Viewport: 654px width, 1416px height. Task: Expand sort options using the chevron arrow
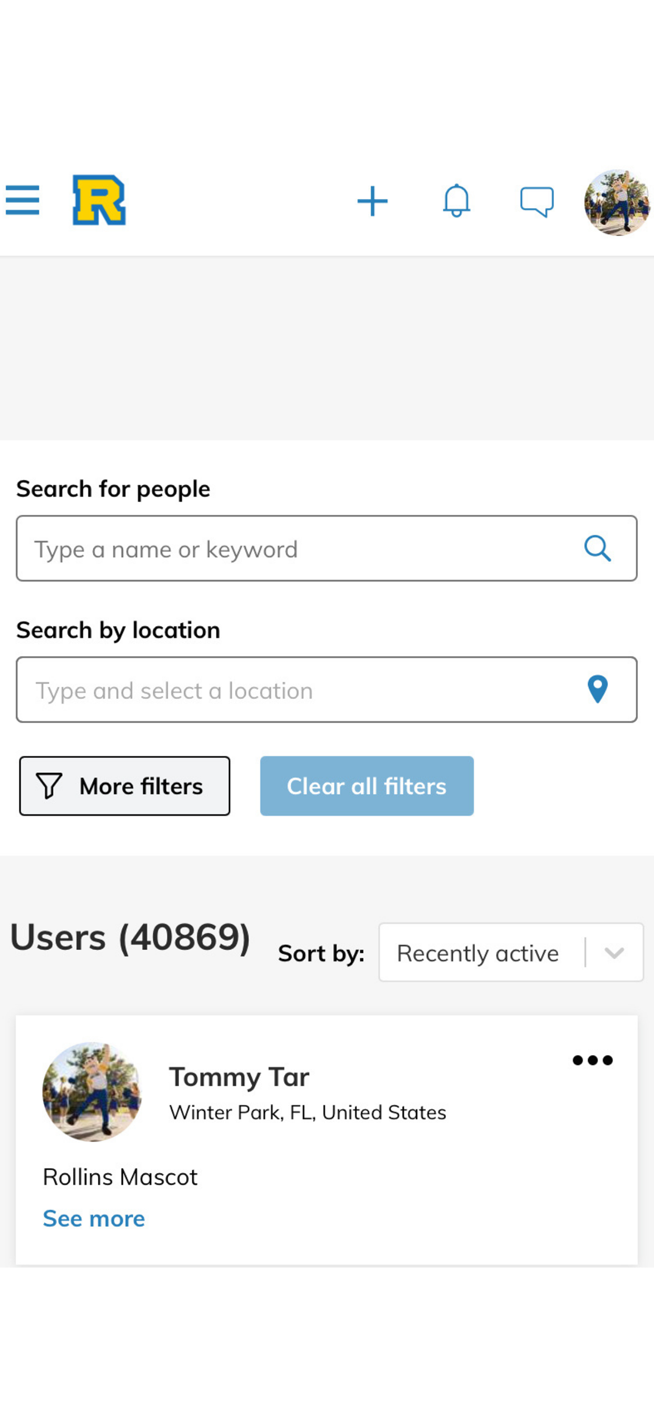coord(614,952)
